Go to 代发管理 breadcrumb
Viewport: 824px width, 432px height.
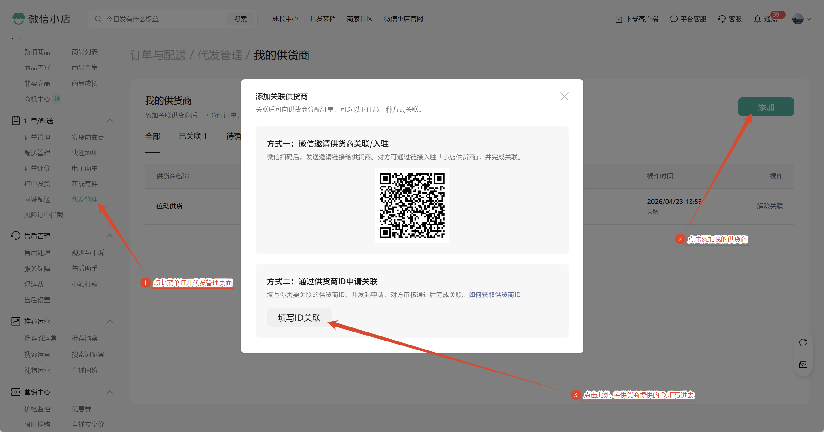[x=220, y=55]
